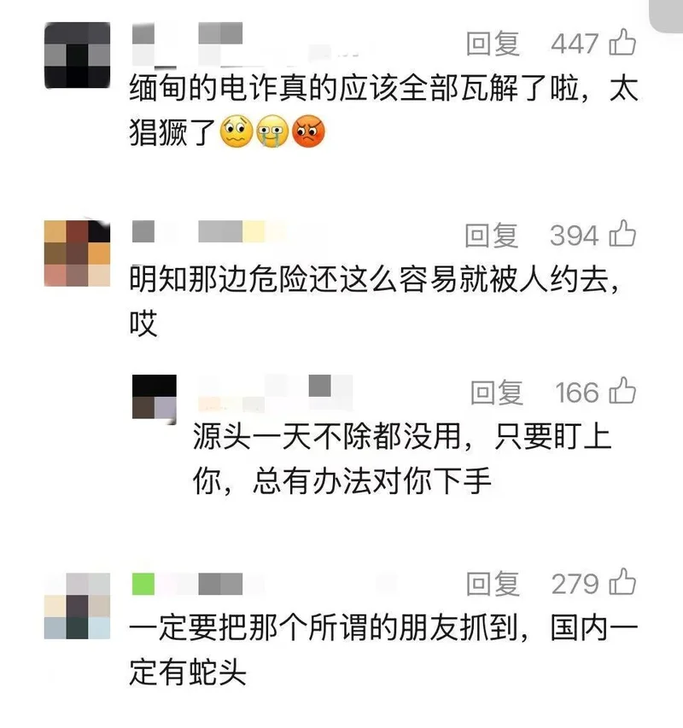Like the nested reply with 166 likes
The width and height of the screenshot is (683, 728).
tap(622, 391)
